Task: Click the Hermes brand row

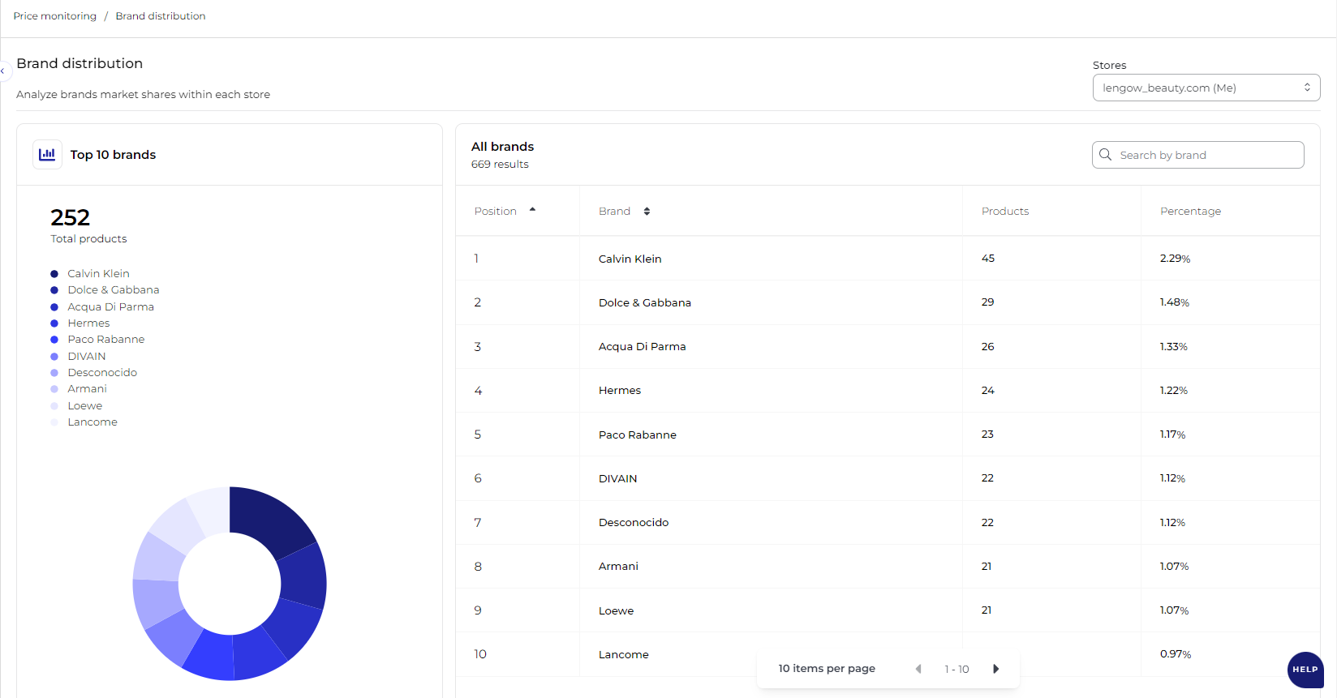Action: click(620, 391)
